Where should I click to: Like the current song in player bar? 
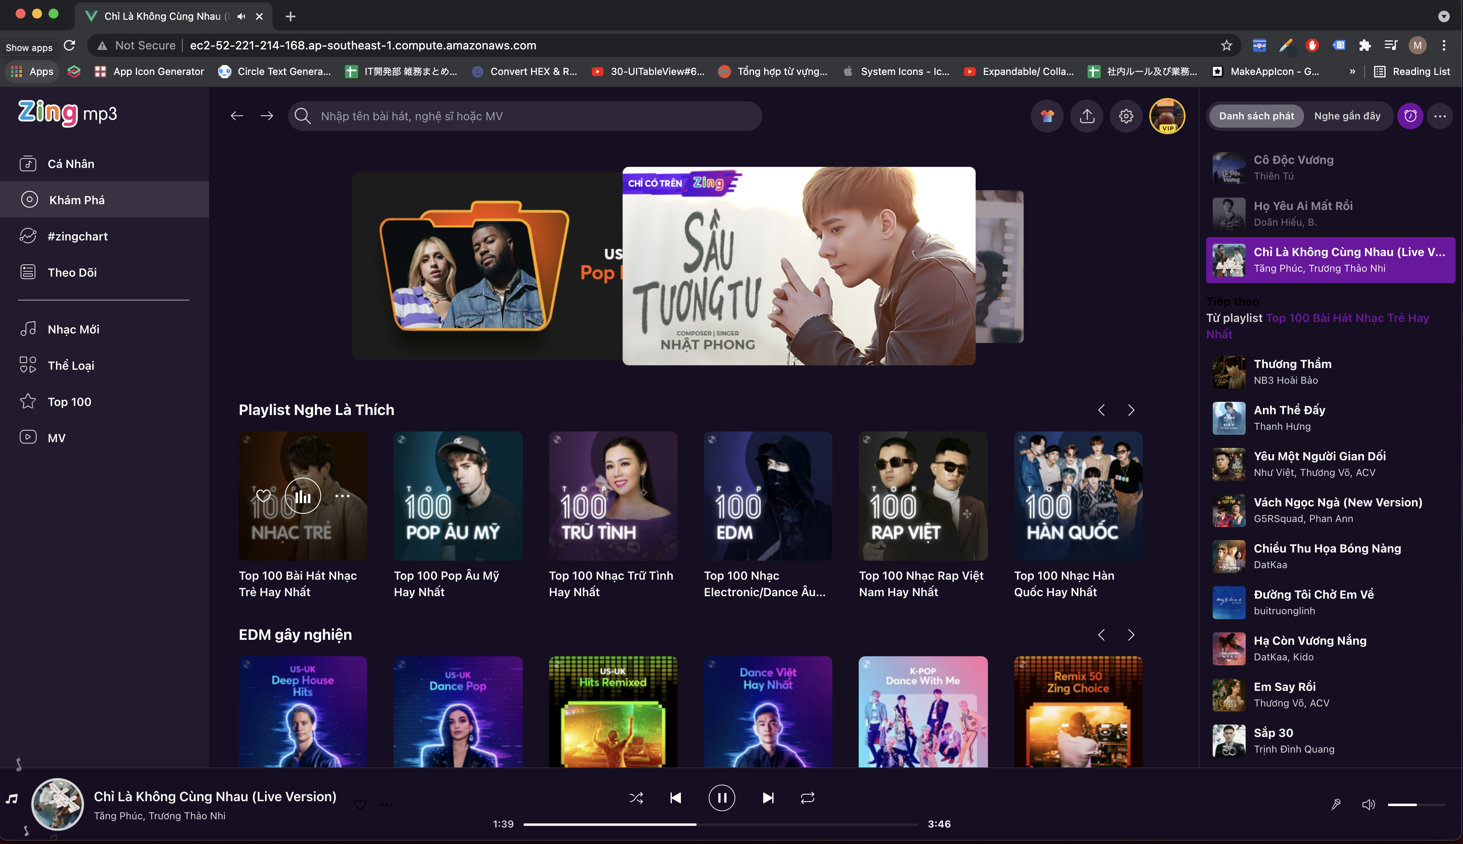[x=360, y=804]
